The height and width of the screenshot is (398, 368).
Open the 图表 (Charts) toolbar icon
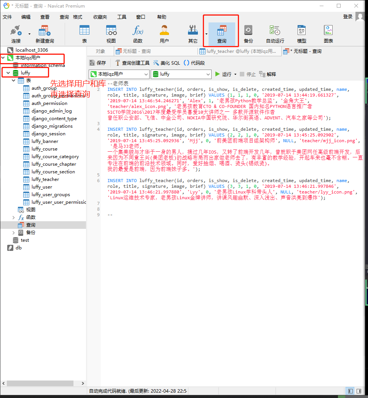(x=328, y=34)
